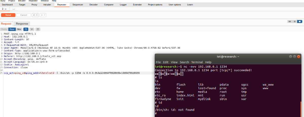Screen dimensions: 304x117
Task: Minimize the iot@research terminal window
Action: coord(290,57)
